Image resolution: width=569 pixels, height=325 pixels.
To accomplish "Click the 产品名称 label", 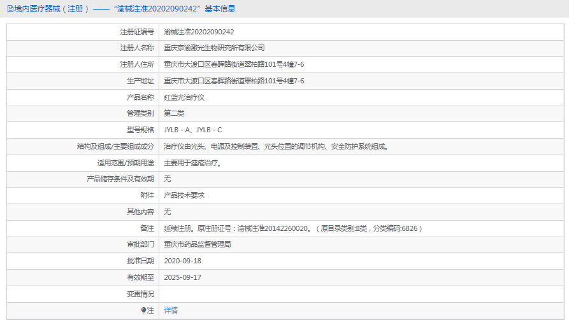I will (x=140, y=97).
